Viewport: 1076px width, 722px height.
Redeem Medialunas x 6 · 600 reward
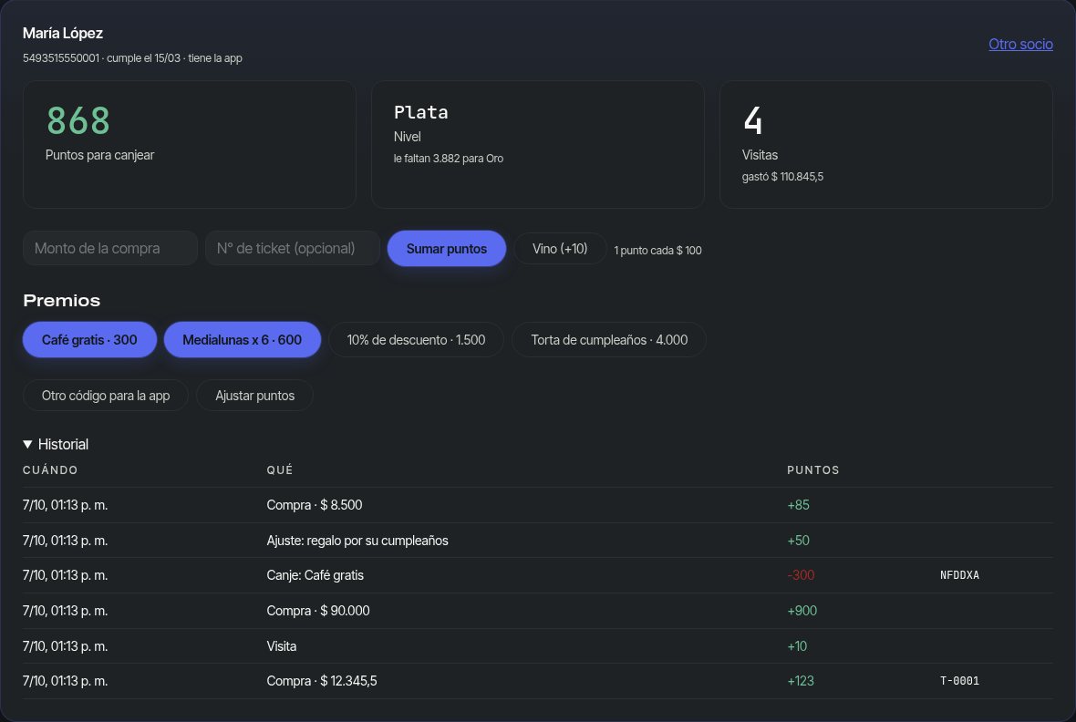point(243,340)
